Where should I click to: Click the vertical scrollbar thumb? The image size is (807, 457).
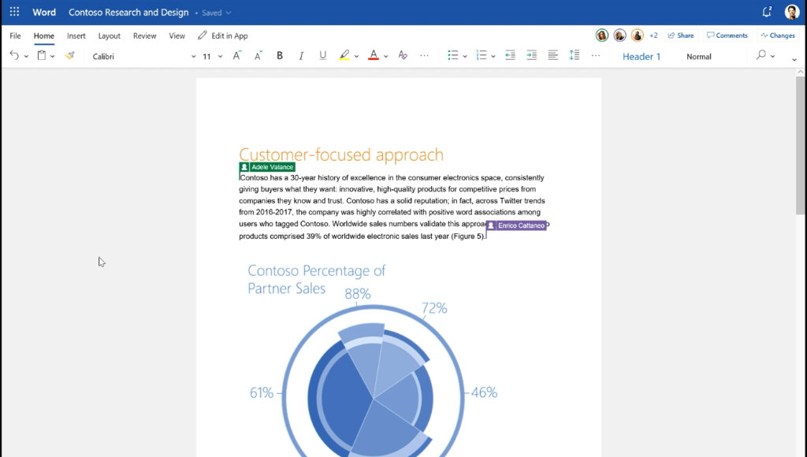click(800, 146)
